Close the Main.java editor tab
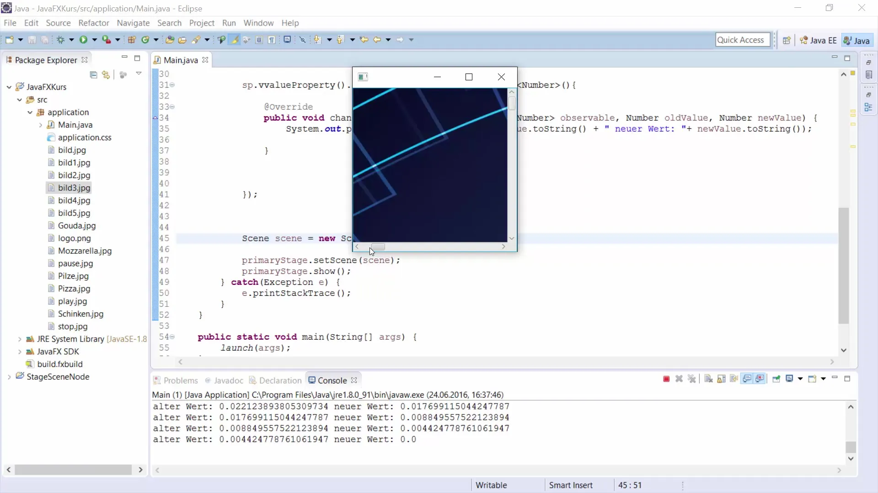 coord(205,60)
